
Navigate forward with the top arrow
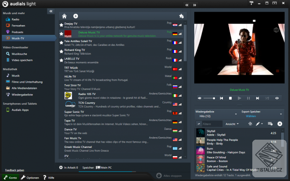coord(195,5)
